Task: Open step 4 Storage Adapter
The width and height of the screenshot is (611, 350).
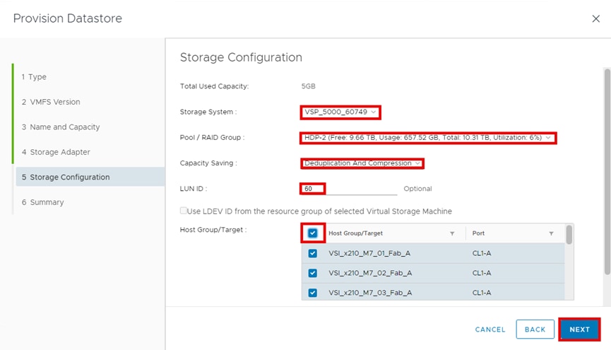Action: coord(60,152)
